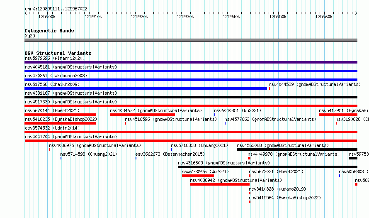Click the blue nsv5714598 marker
Viewport: 369px width, 218px height.
(x=61, y=158)
